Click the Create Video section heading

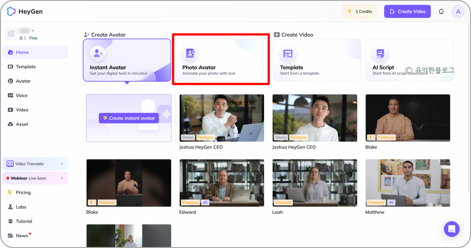pyautogui.click(x=297, y=35)
